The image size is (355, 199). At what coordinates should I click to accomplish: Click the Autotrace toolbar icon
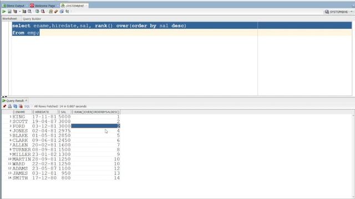pyautogui.click(x=24, y=12)
